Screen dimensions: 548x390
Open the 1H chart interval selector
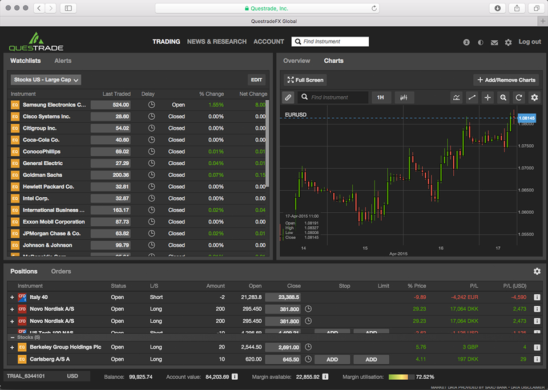[x=381, y=97]
